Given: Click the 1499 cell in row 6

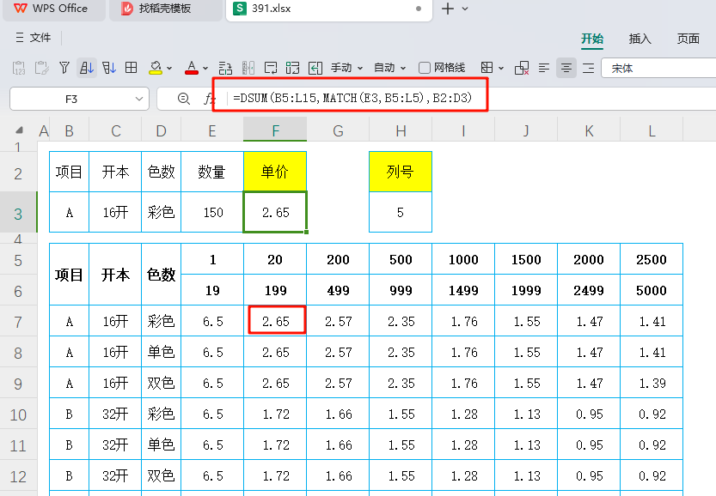Looking at the screenshot, I should [463, 290].
